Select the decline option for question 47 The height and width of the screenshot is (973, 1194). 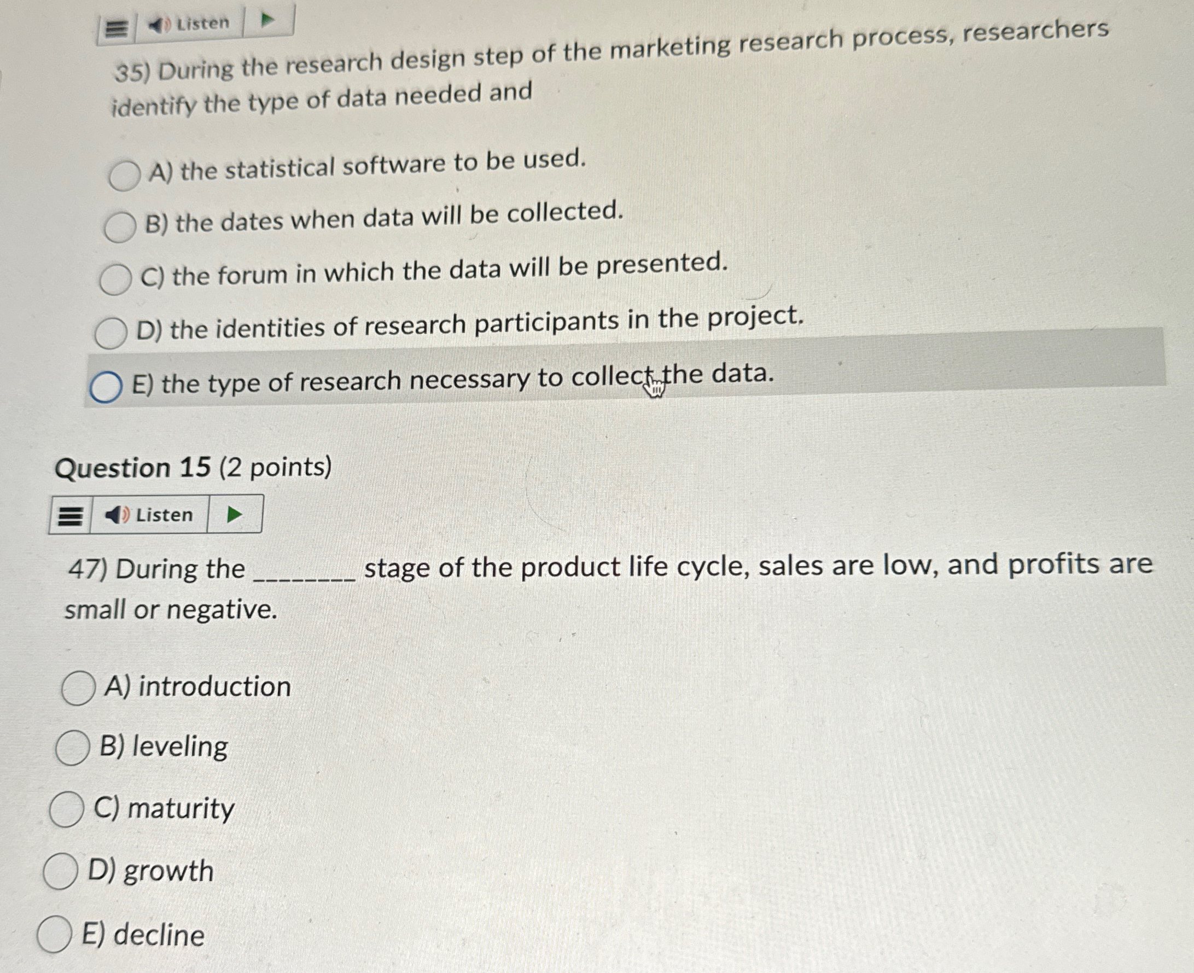pyautogui.click(x=56, y=933)
